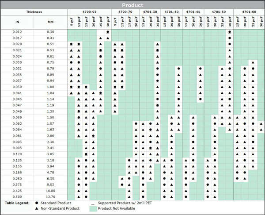Click the 0.017 inch thickness value
This screenshot has height=215, width=265.
pos(17,38)
